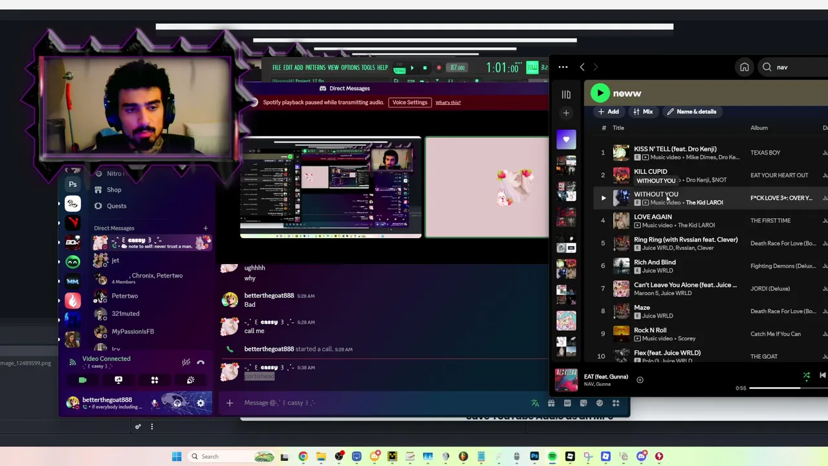Sort playlist by the Title column header
The width and height of the screenshot is (828, 466).
(618, 128)
